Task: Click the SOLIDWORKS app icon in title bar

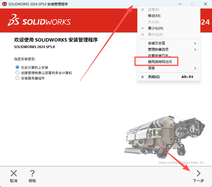Action: (x=5, y=4)
